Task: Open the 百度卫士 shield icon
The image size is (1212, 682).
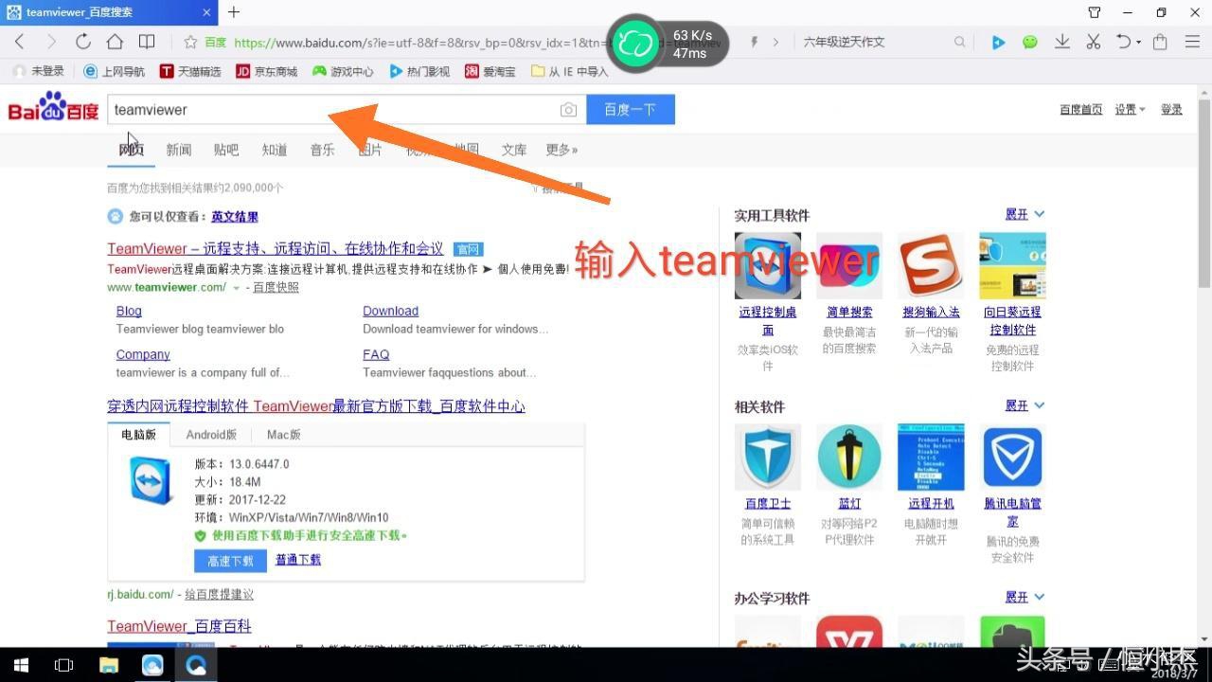Action: 768,458
